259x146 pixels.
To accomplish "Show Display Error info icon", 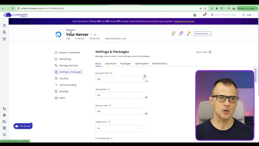I will (109, 122).
